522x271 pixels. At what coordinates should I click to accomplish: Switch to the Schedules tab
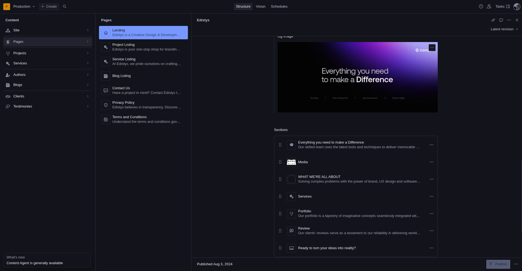tap(279, 7)
